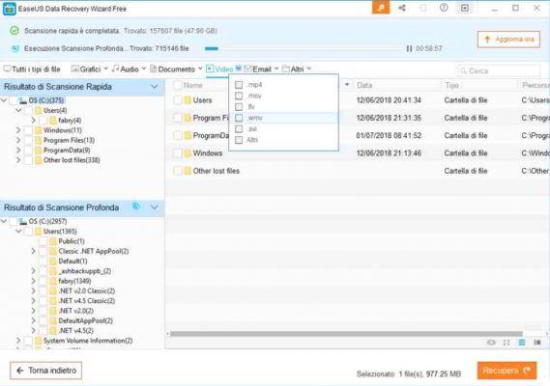Check the .mp4 video format option
The image size is (550, 386).
(x=239, y=85)
